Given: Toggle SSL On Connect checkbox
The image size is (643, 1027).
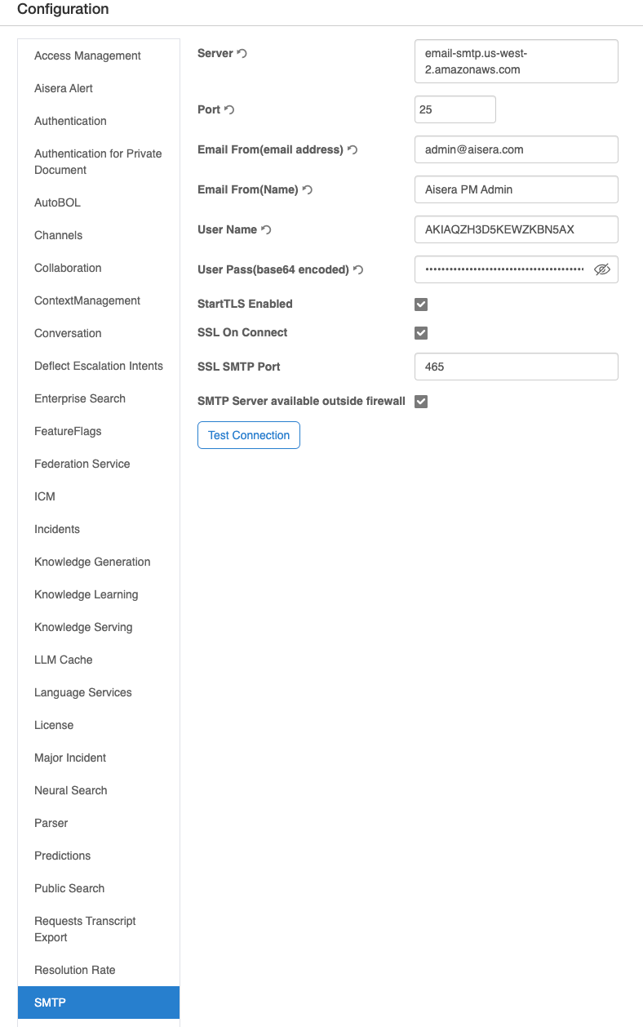Looking at the screenshot, I should tap(421, 333).
